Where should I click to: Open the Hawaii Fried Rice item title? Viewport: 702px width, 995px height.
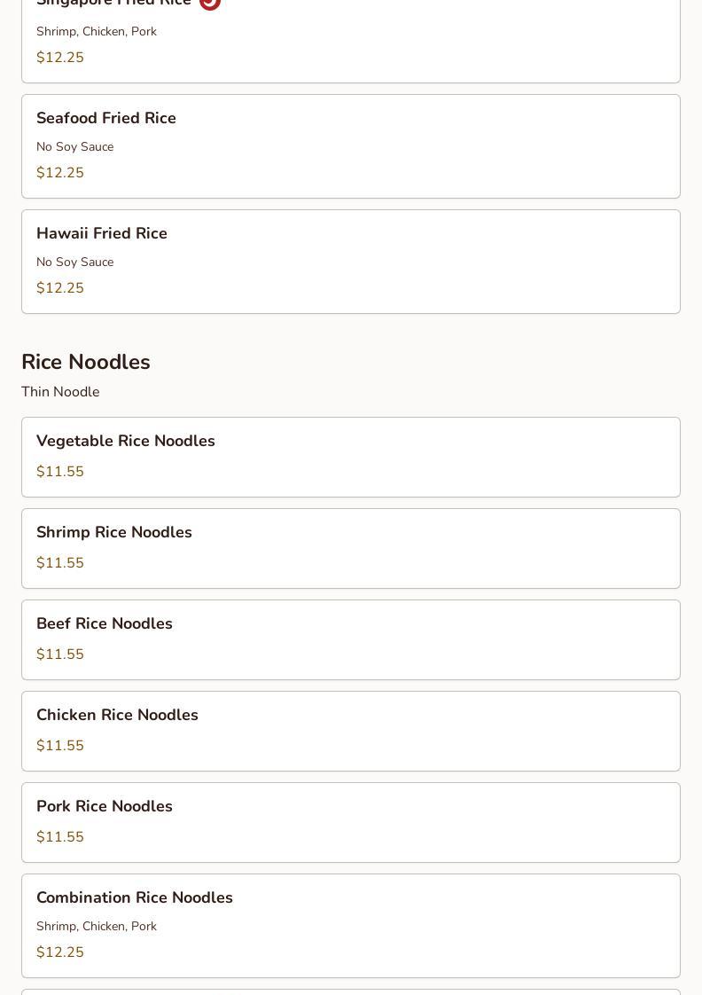tap(102, 233)
